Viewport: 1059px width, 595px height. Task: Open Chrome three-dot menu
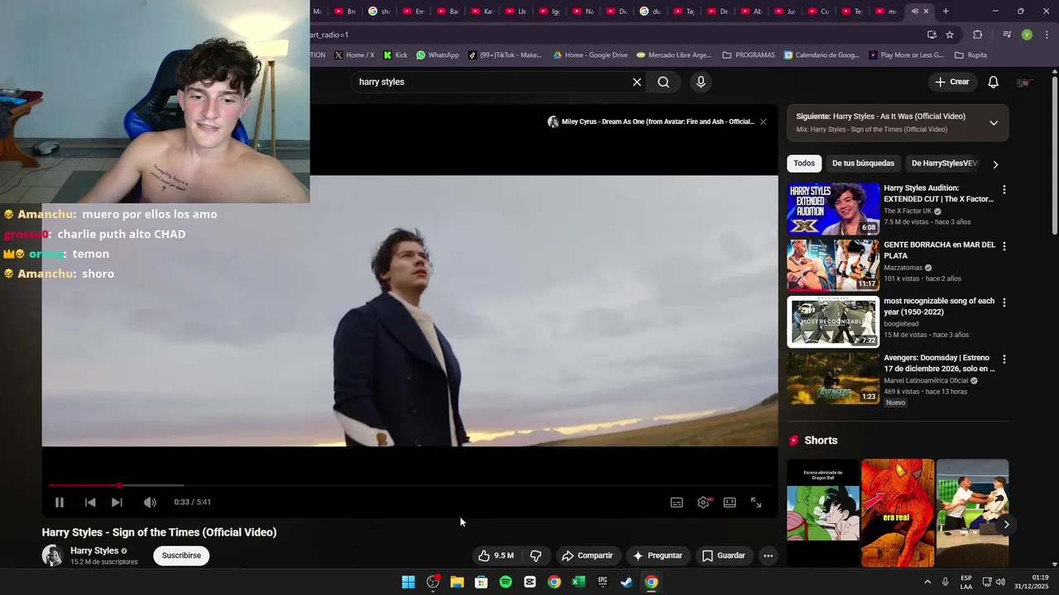click(1047, 35)
